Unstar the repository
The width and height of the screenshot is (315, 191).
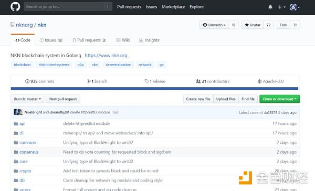[253, 25]
